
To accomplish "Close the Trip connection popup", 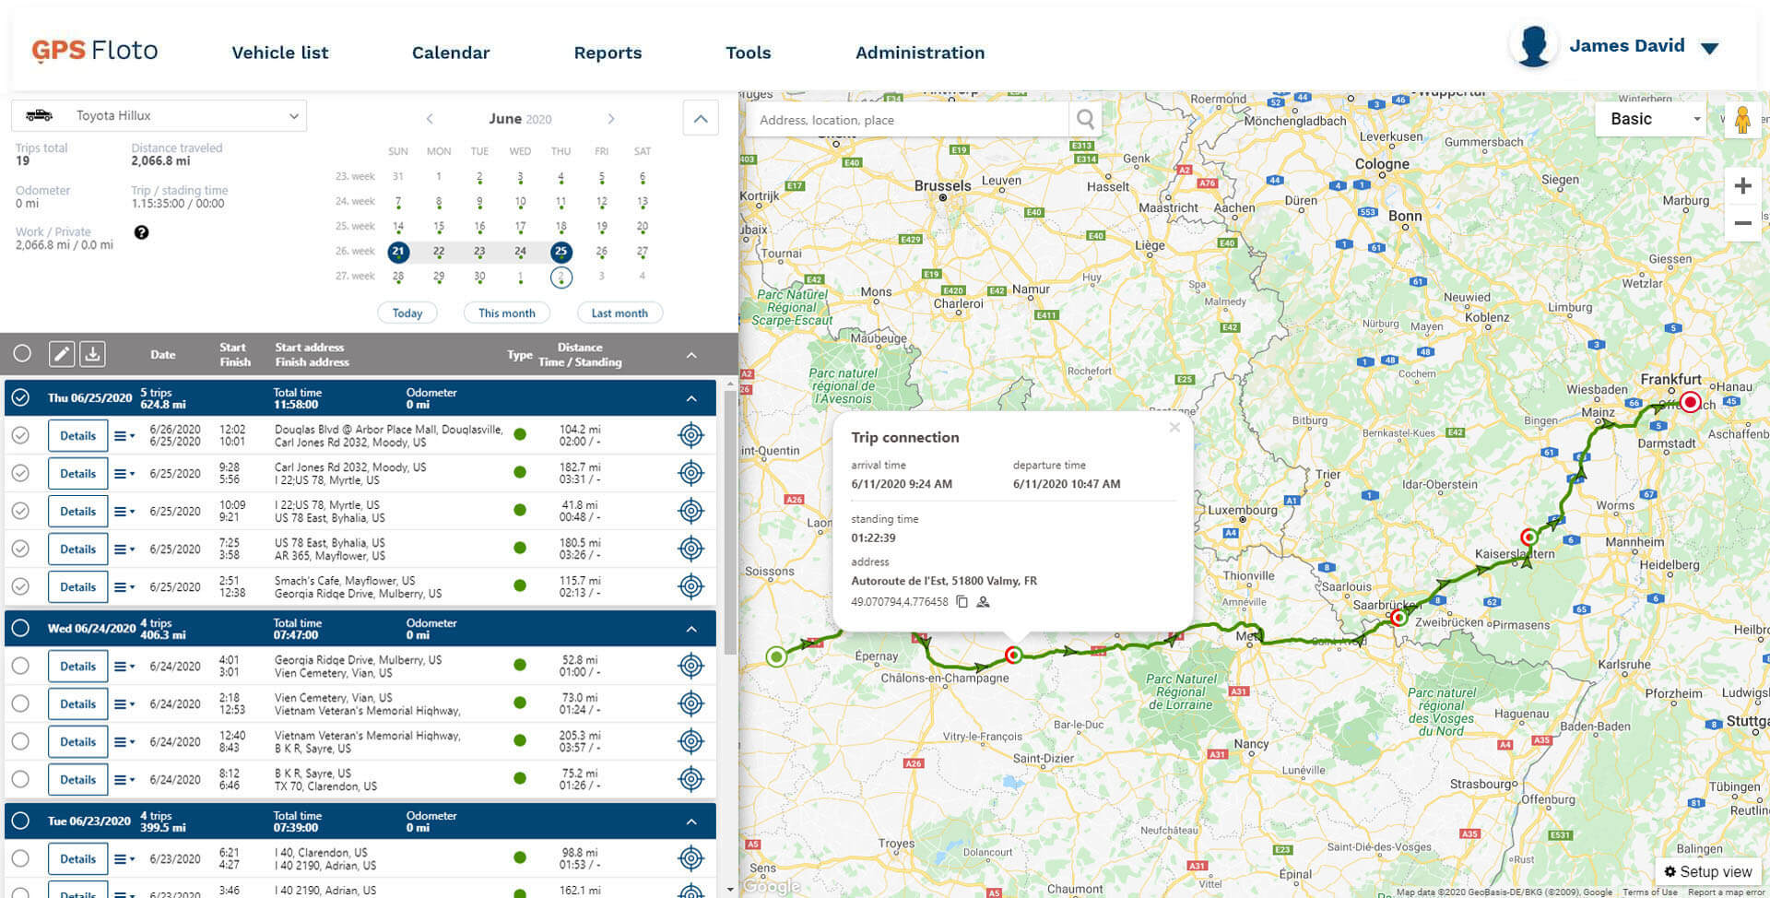I will pyautogui.click(x=1174, y=427).
